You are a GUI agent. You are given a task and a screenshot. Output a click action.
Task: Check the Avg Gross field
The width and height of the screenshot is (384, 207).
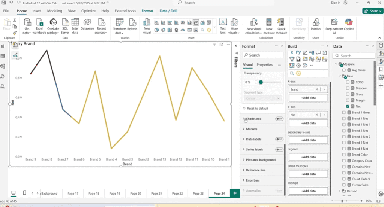(x=344, y=70)
